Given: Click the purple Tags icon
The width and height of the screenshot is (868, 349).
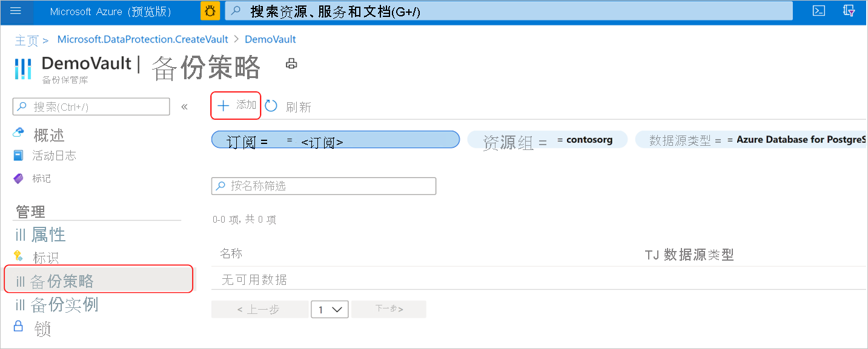Looking at the screenshot, I should pos(19,178).
